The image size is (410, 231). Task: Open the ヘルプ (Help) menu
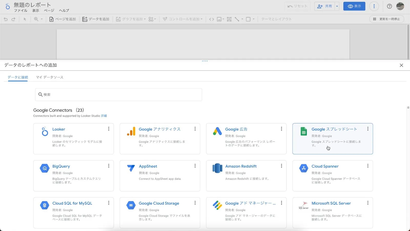[x=64, y=10]
